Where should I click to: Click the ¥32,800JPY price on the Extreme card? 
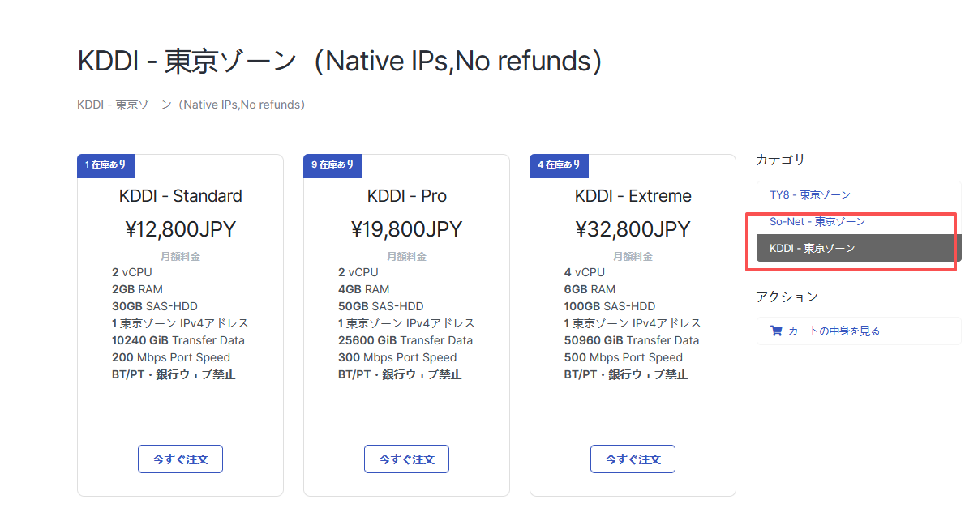click(633, 228)
